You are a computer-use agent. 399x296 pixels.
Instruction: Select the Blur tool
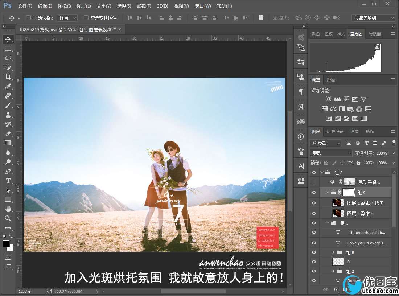pyautogui.click(x=8, y=152)
